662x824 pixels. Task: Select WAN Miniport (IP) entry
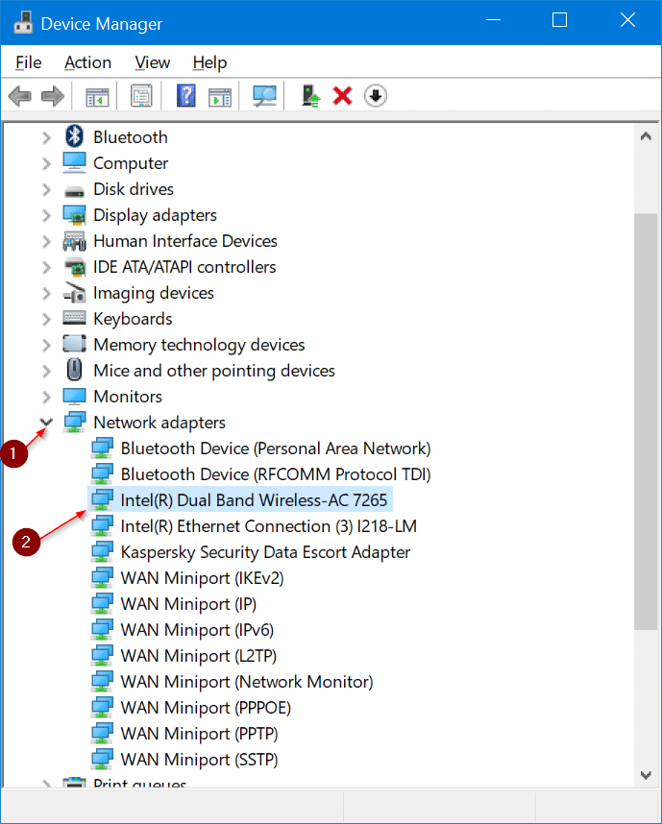pyautogui.click(x=188, y=604)
